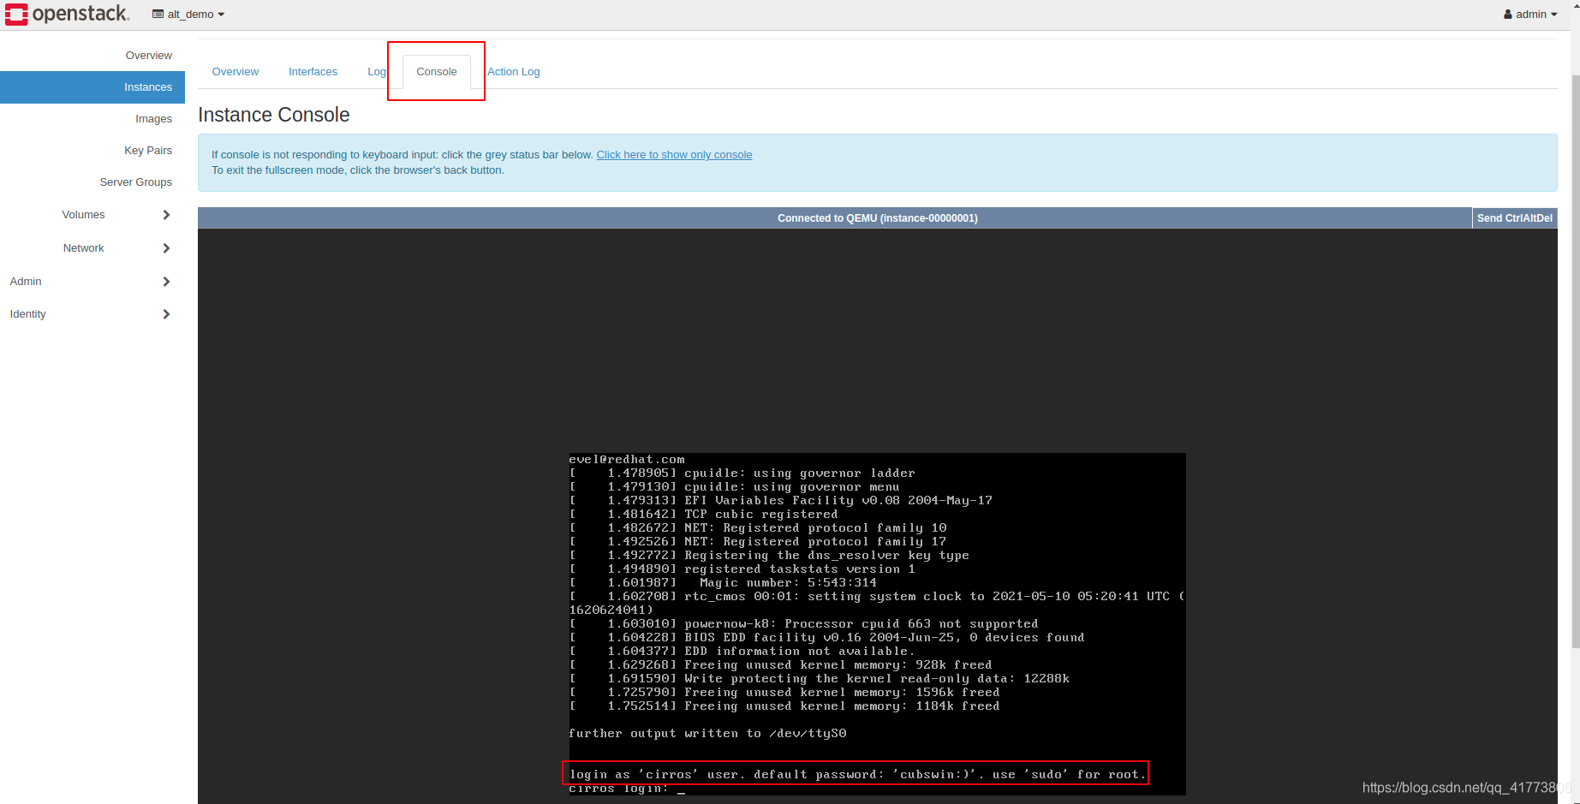This screenshot has height=804, width=1580.
Task: Click the 'further output written to /dev/ttyS0' line
Action: (x=707, y=734)
